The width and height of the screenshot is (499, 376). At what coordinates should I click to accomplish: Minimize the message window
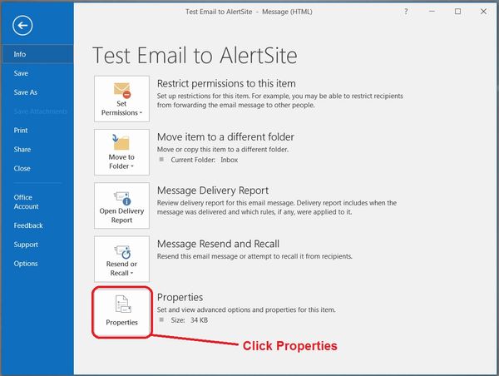(x=432, y=12)
